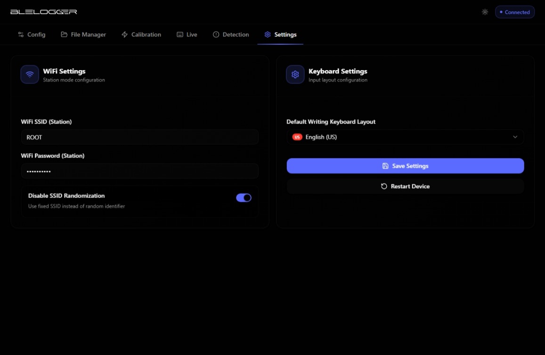The height and width of the screenshot is (355, 545).
Task: Expand the keyboard layout chevron arrow
Action: pyautogui.click(x=515, y=137)
